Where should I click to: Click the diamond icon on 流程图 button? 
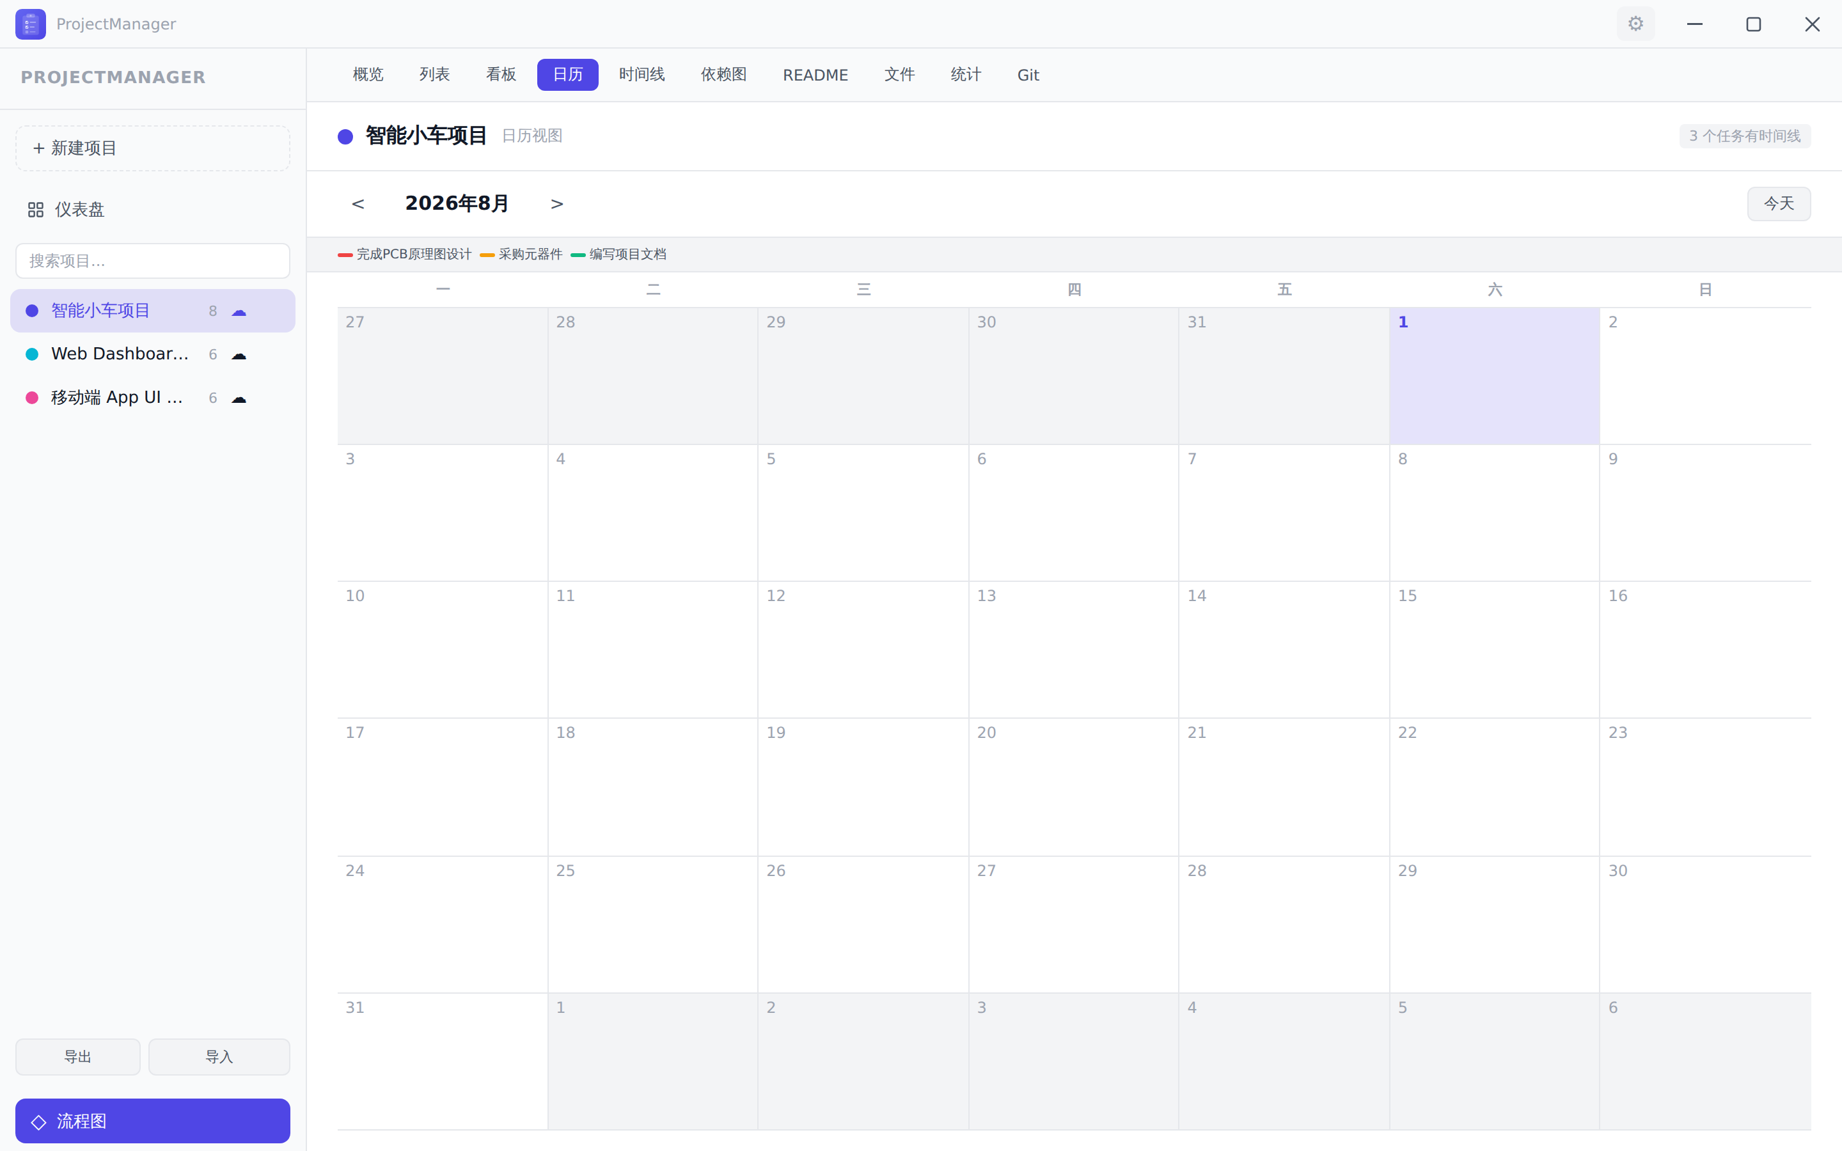coord(39,1122)
